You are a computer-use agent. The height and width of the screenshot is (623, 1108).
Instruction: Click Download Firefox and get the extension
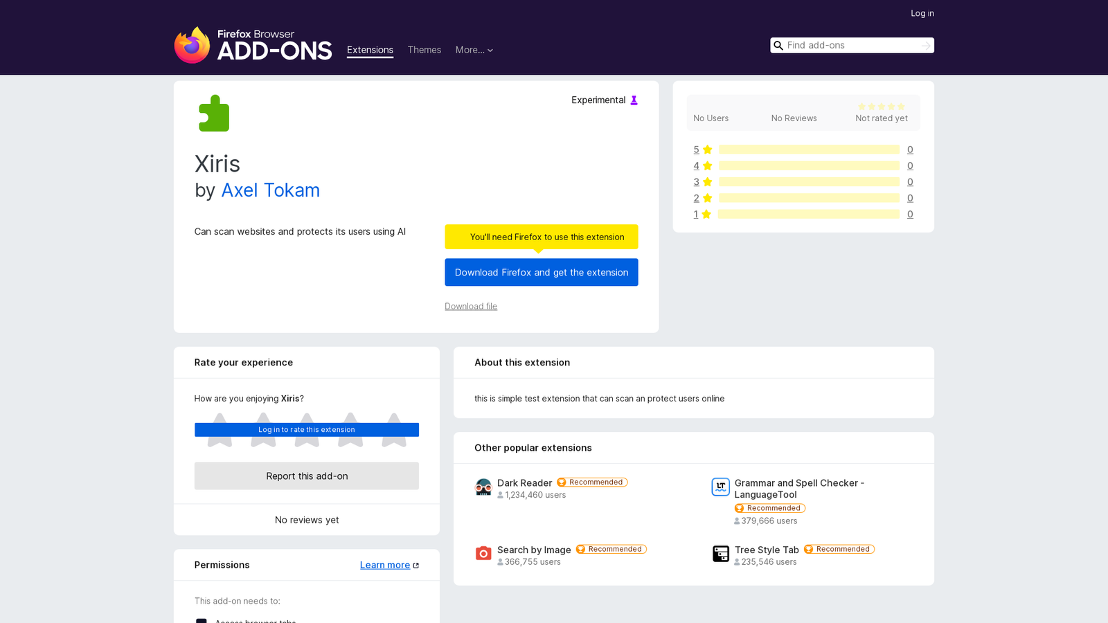pos(542,273)
